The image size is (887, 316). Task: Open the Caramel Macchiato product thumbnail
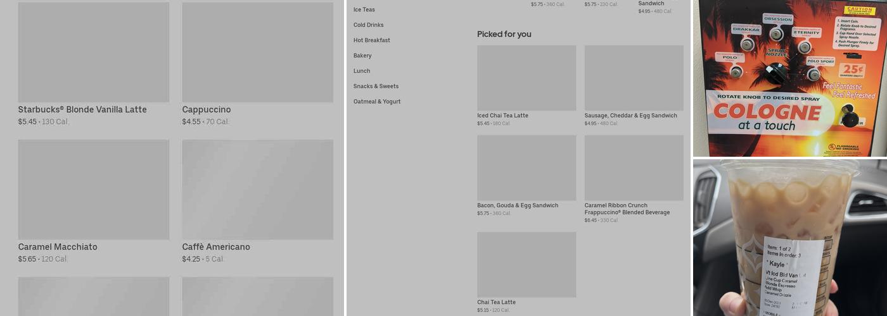(x=93, y=190)
